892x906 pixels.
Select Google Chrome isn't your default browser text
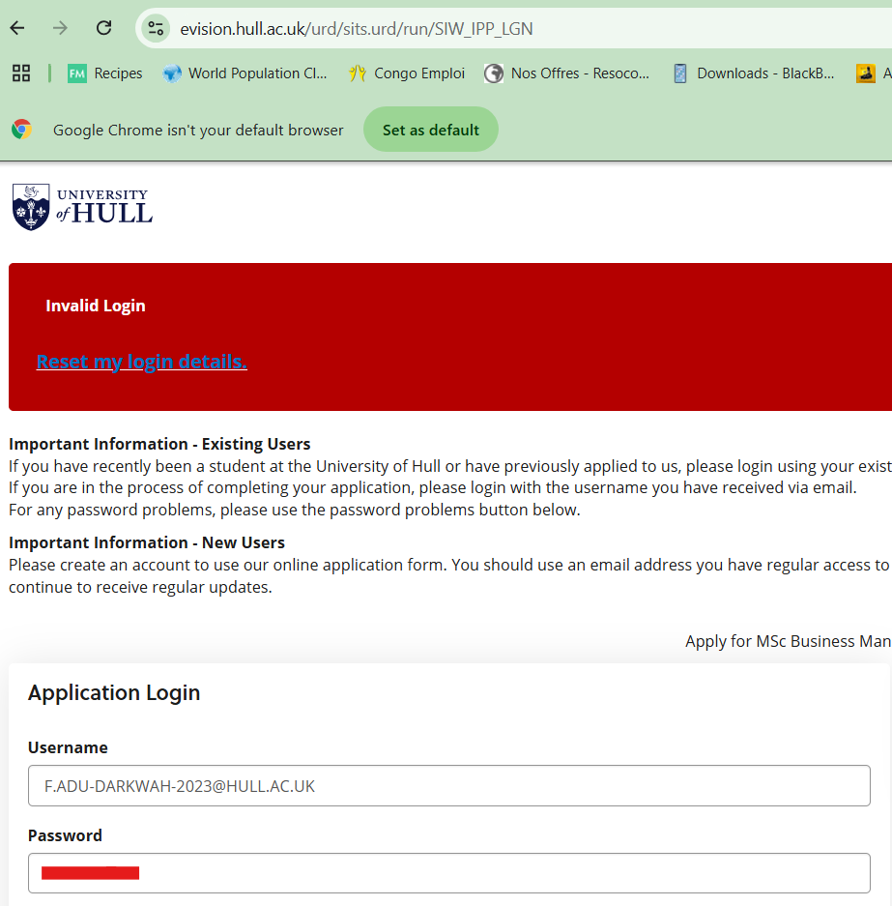(198, 130)
